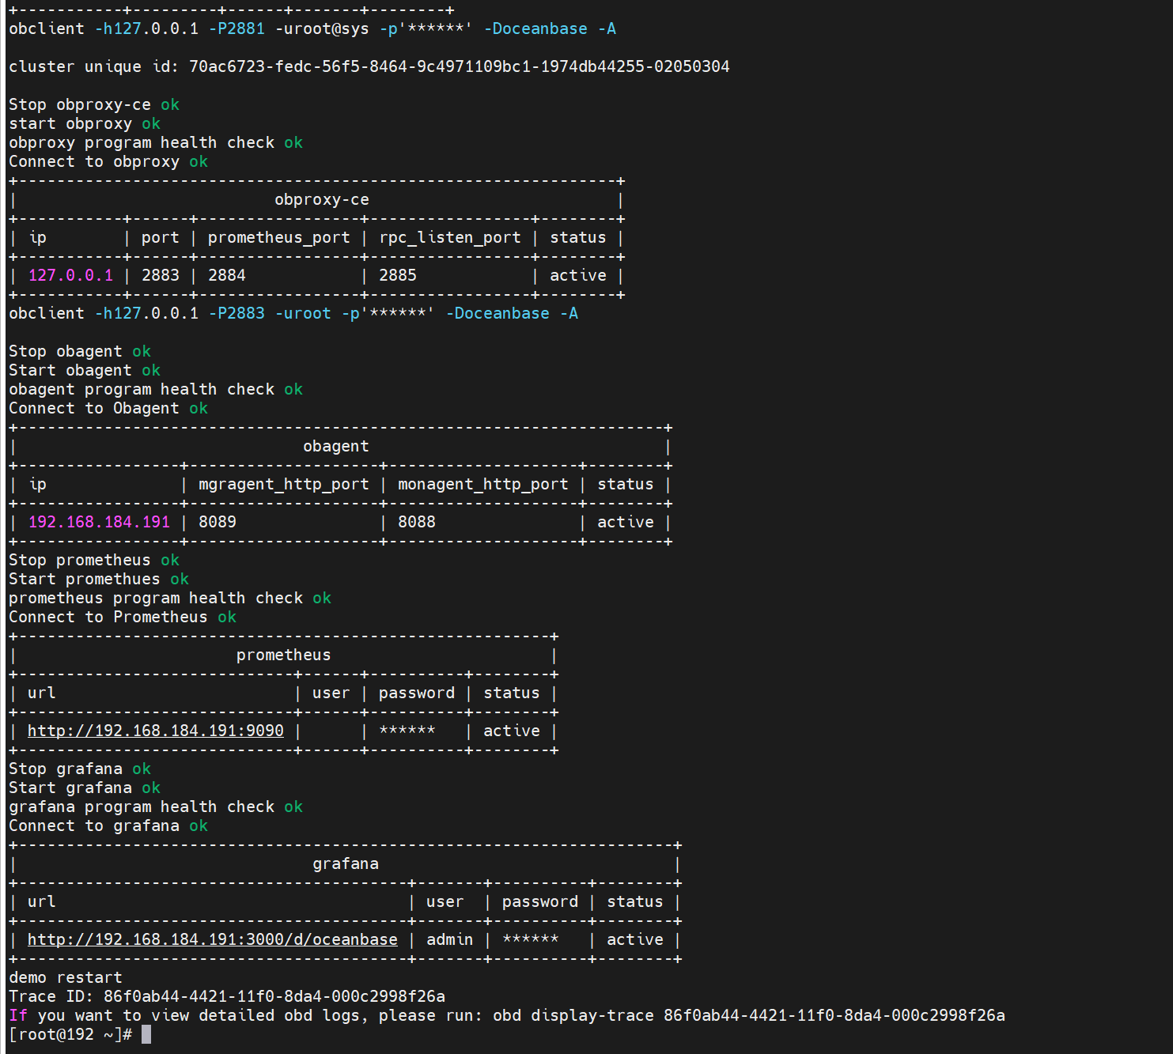Click the 'Connect to Prometheus ok' line
Screen dimensions: 1173x1054
(123, 617)
